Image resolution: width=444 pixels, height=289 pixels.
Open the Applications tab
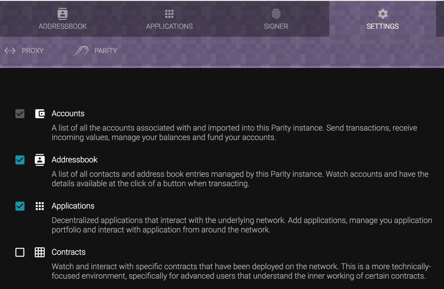point(169,26)
